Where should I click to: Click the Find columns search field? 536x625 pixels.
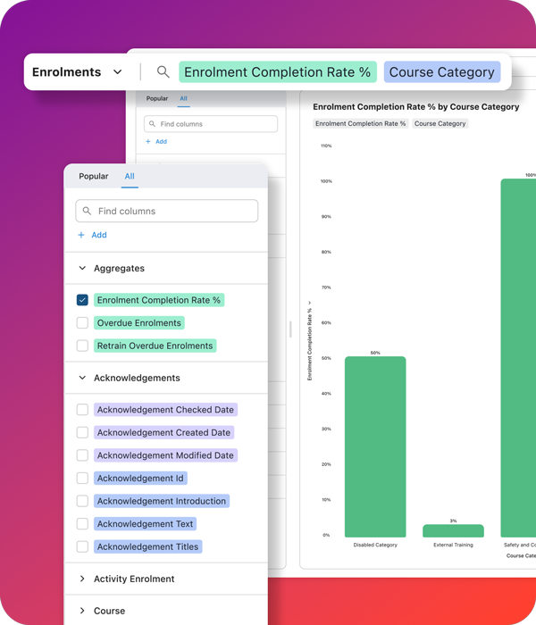[167, 211]
